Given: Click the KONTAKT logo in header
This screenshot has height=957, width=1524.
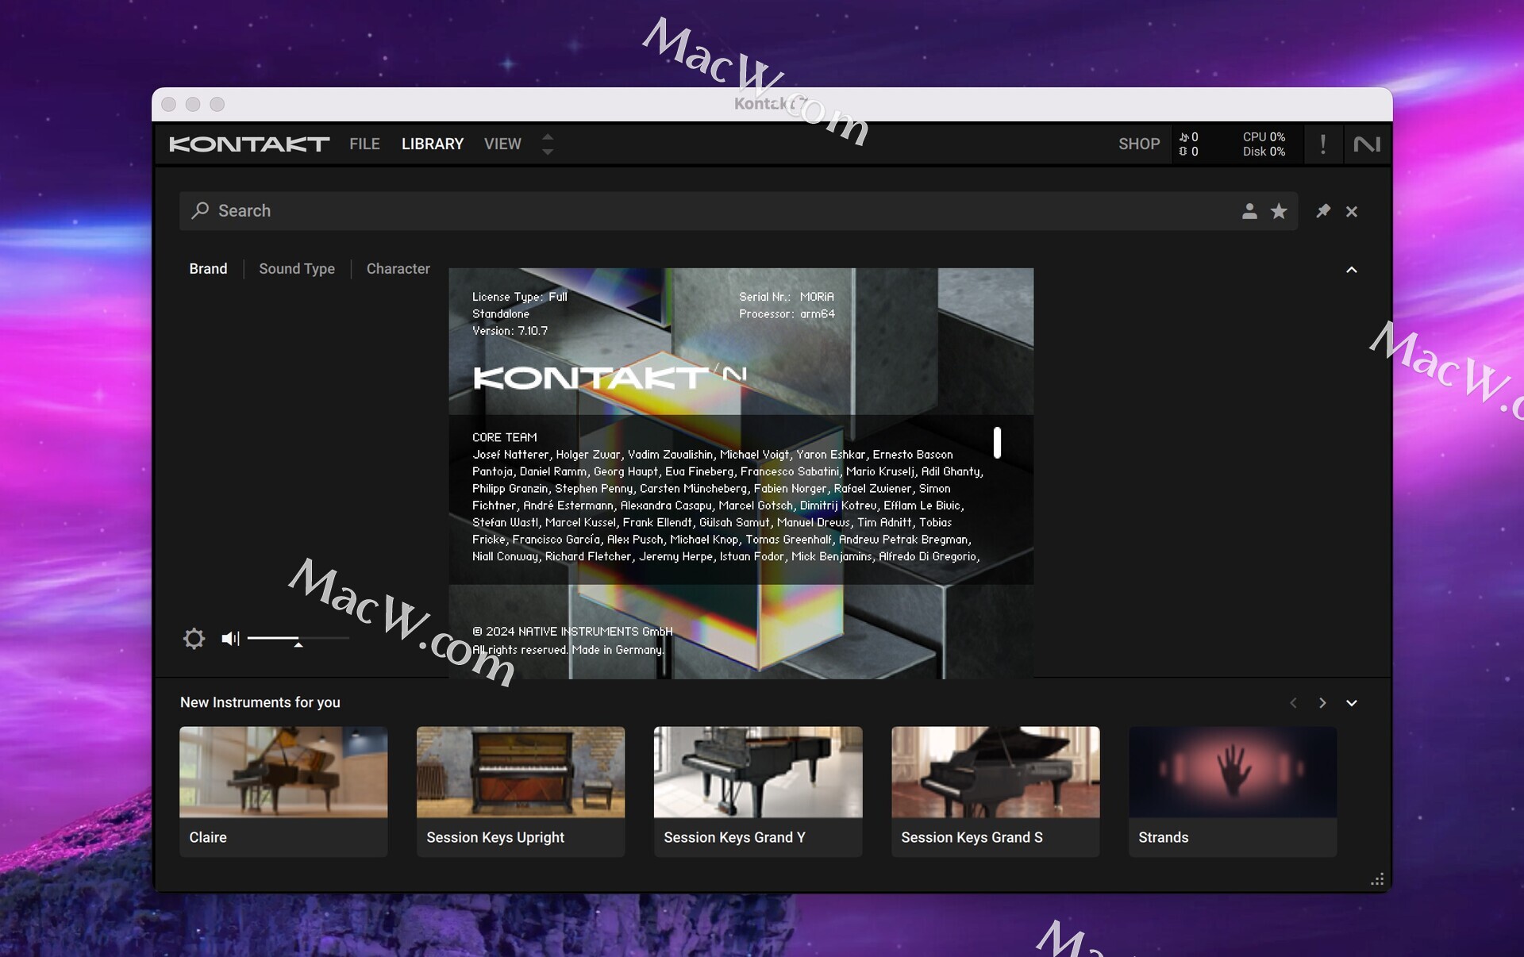Looking at the screenshot, I should [x=249, y=144].
